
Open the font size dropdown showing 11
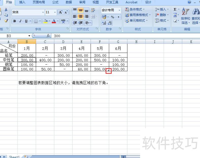tap(55, 12)
